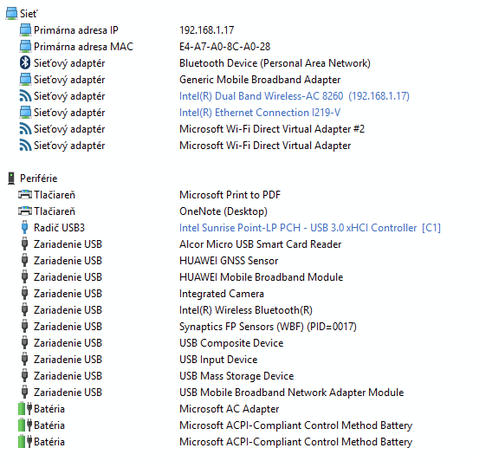Click Alcor Micro USB Smart Card Reader text

pyautogui.click(x=260, y=244)
